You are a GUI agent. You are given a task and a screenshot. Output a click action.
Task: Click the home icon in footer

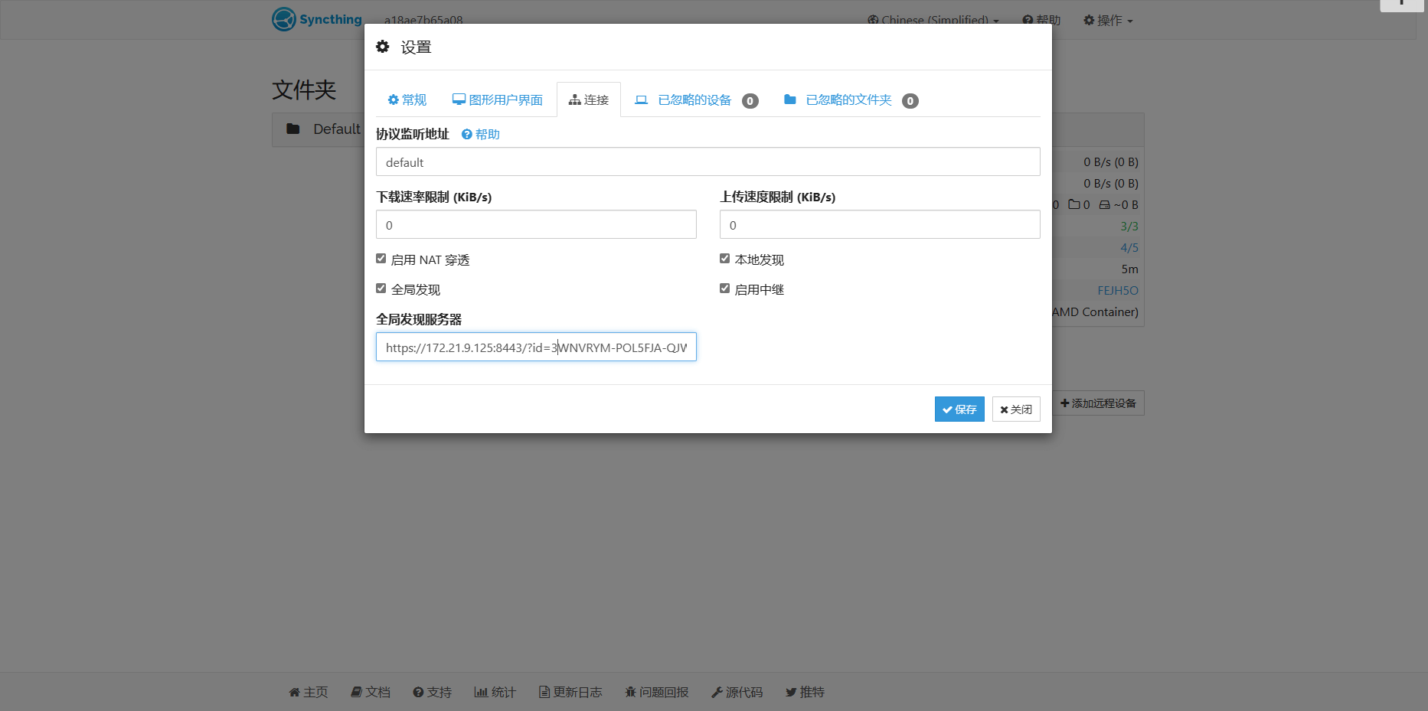pos(294,693)
